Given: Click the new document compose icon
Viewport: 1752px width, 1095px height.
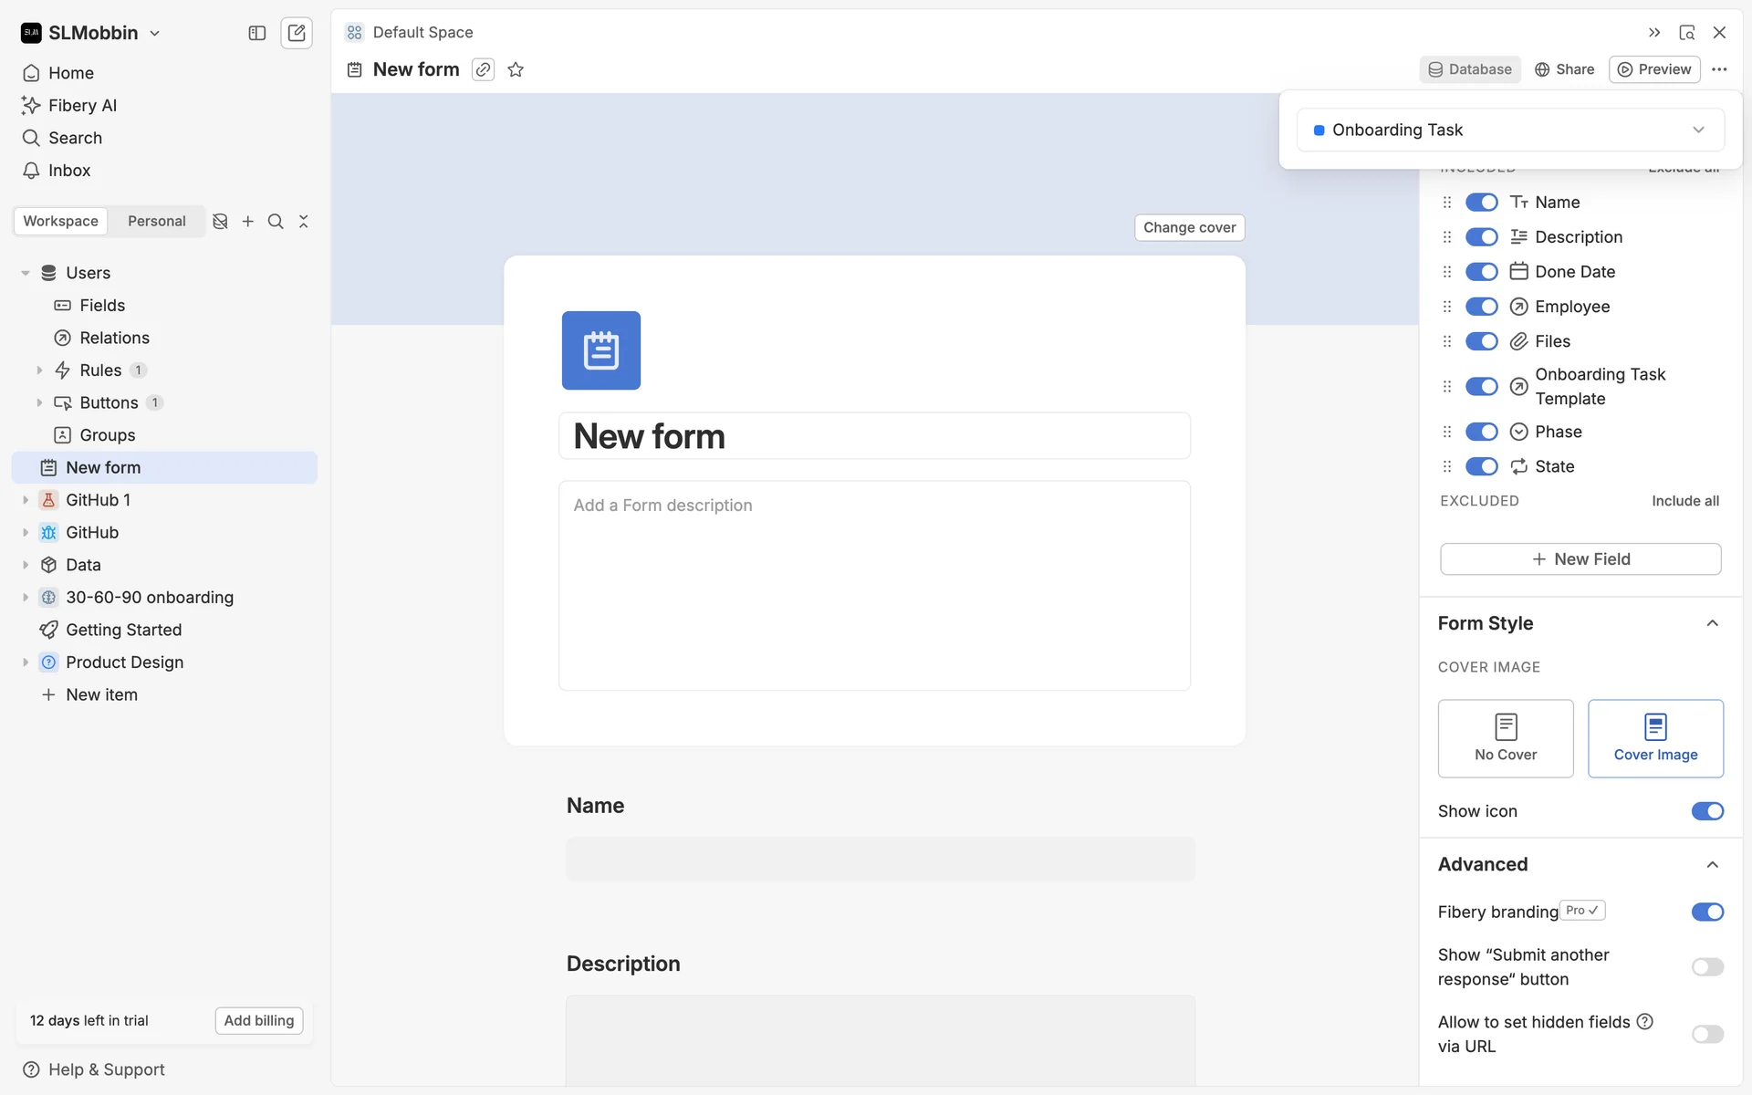Looking at the screenshot, I should pyautogui.click(x=297, y=33).
